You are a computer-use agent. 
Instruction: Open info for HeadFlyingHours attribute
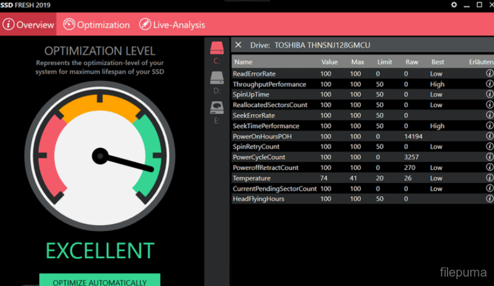(x=489, y=199)
